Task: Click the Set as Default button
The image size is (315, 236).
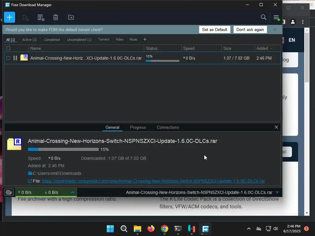Action: coord(214,29)
